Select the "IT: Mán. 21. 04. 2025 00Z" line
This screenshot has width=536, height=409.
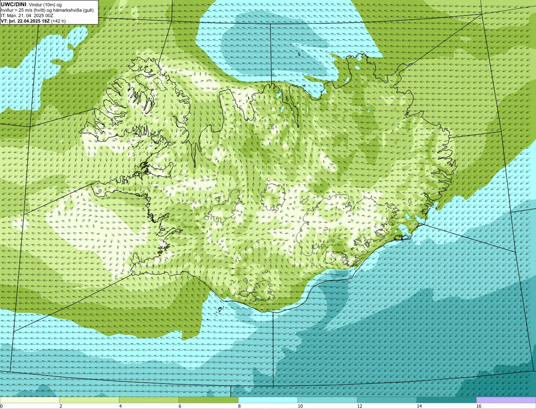coord(27,15)
